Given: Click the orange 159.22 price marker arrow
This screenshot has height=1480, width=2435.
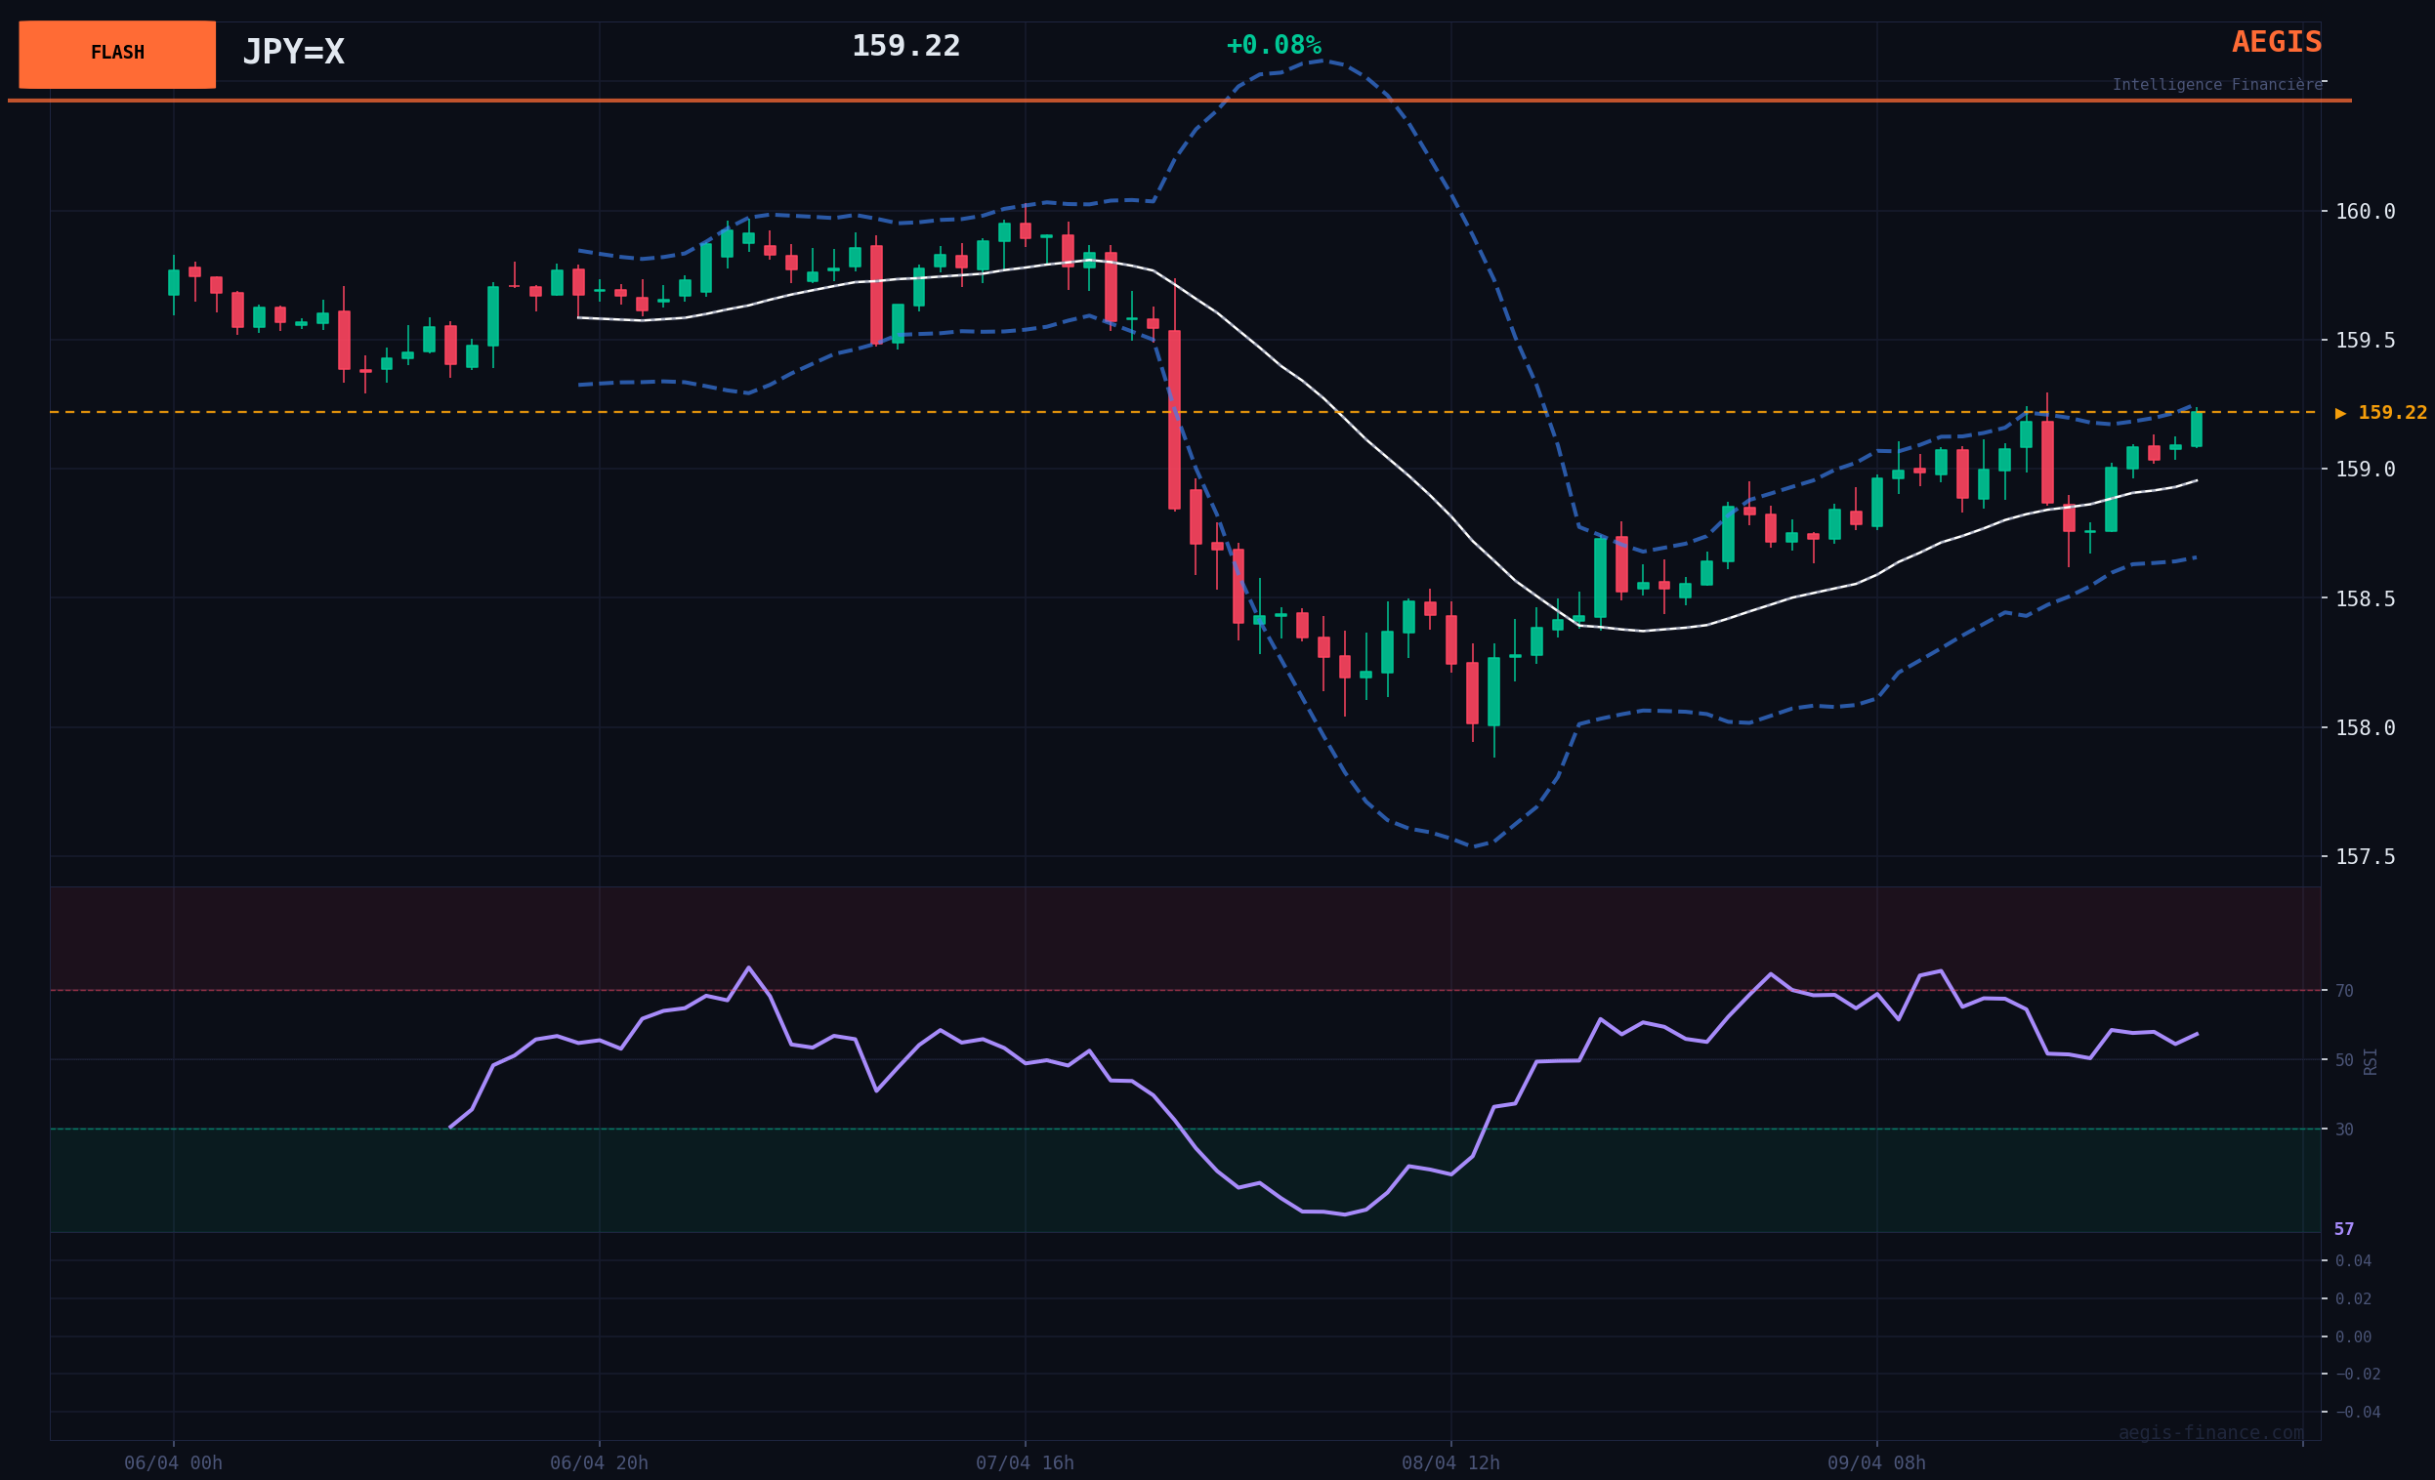Looking at the screenshot, I should point(2379,413).
